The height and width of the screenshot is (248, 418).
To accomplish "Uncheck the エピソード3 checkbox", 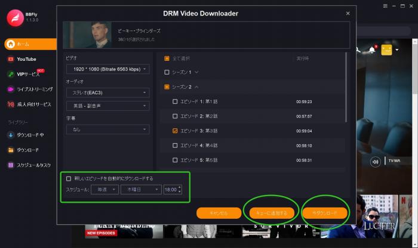I will point(175,131).
